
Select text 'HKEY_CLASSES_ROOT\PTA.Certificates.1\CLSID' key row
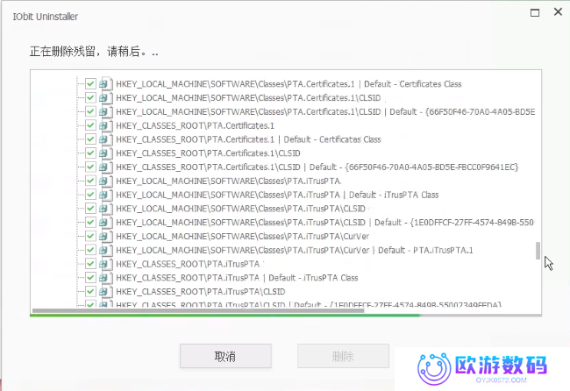[208, 153]
